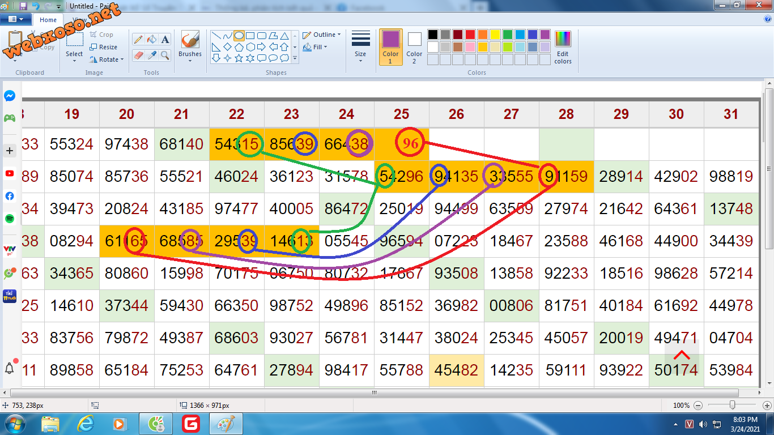Expand the Shapes gallery with More arrow

(x=295, y=58)
